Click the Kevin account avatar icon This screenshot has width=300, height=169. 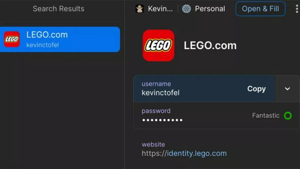click(x=139, y=9)
